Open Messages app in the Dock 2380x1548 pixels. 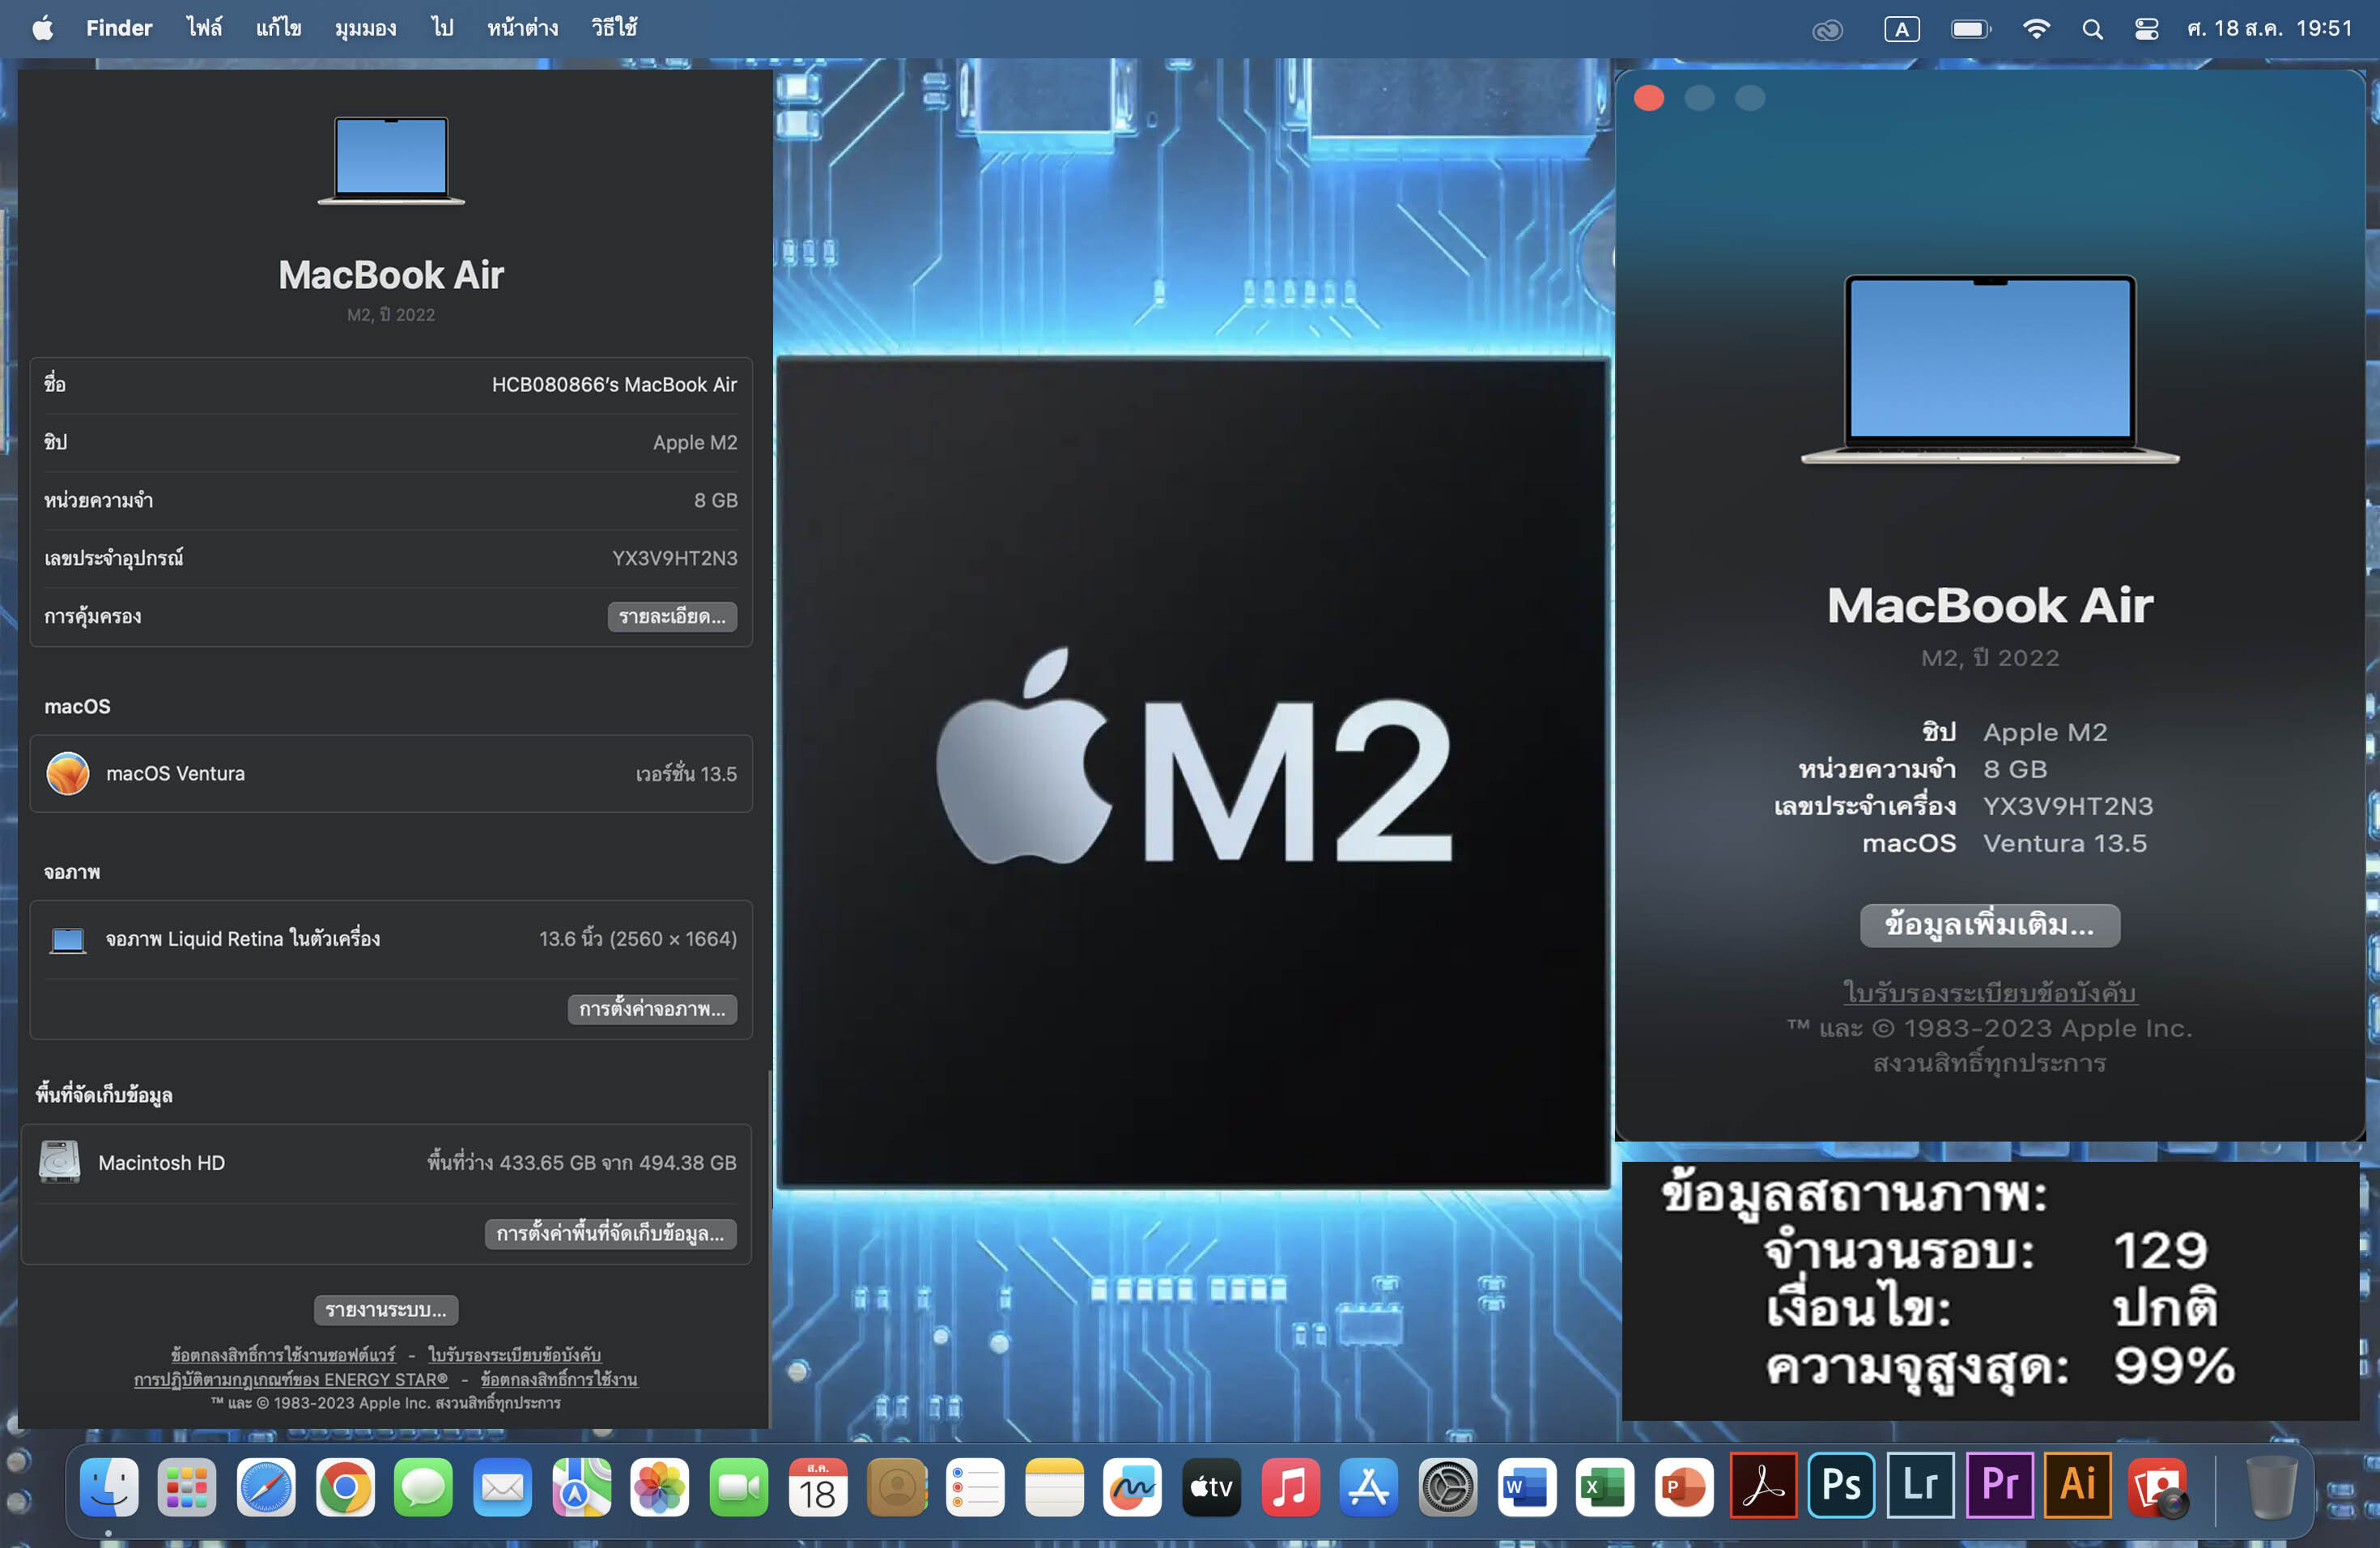423,1487
